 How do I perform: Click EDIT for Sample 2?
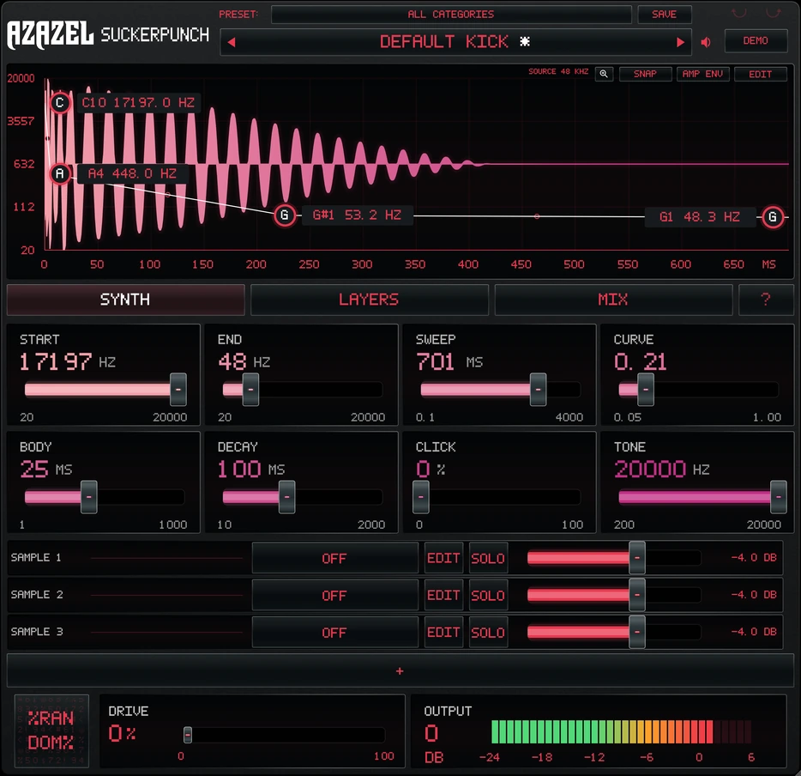pos(444,595)
